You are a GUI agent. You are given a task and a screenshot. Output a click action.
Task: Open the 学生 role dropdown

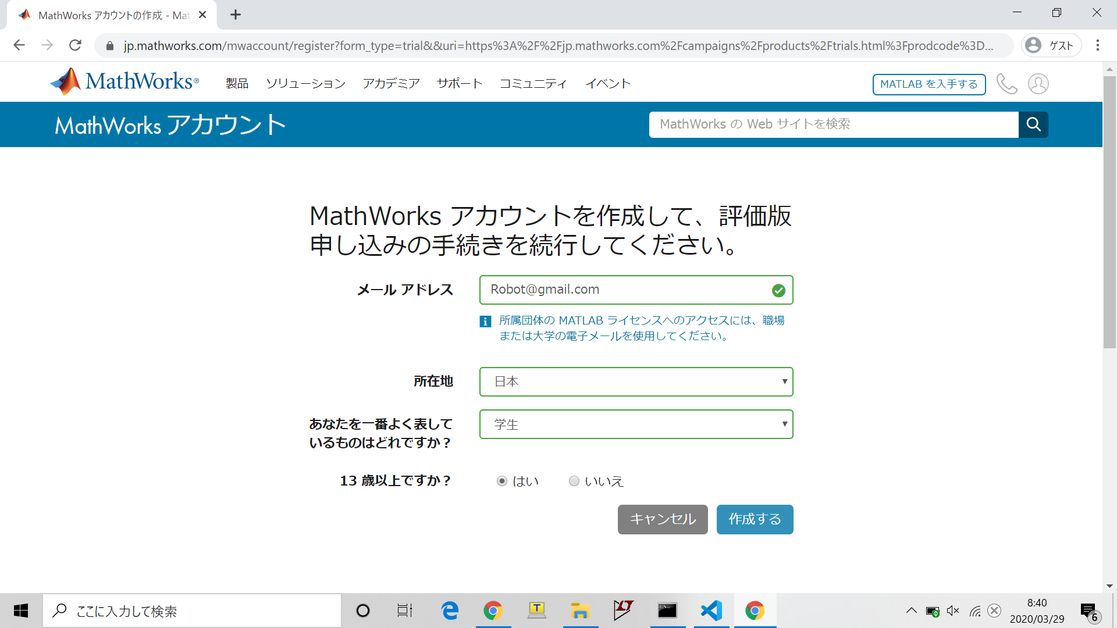pyautogui.click(x=636, y=424)
